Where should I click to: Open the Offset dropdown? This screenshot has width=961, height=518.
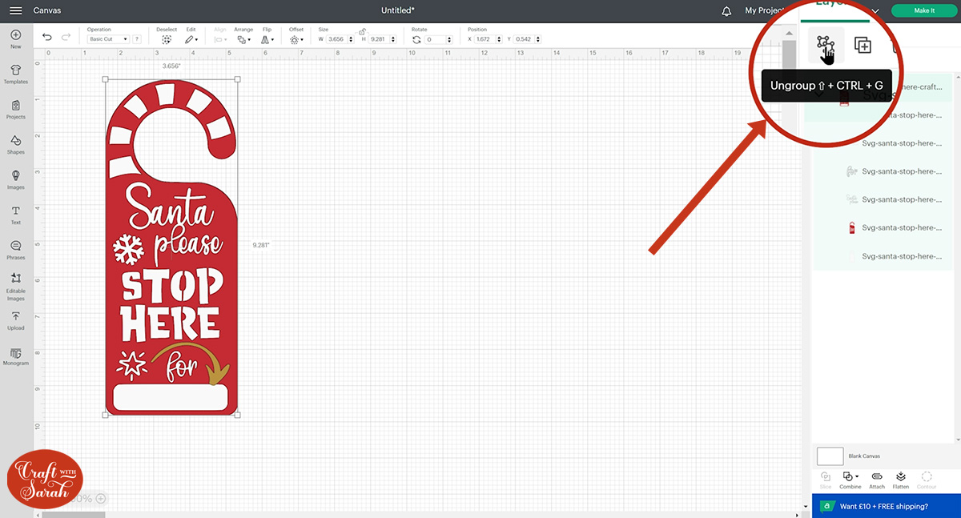click(x=296, y=39)
